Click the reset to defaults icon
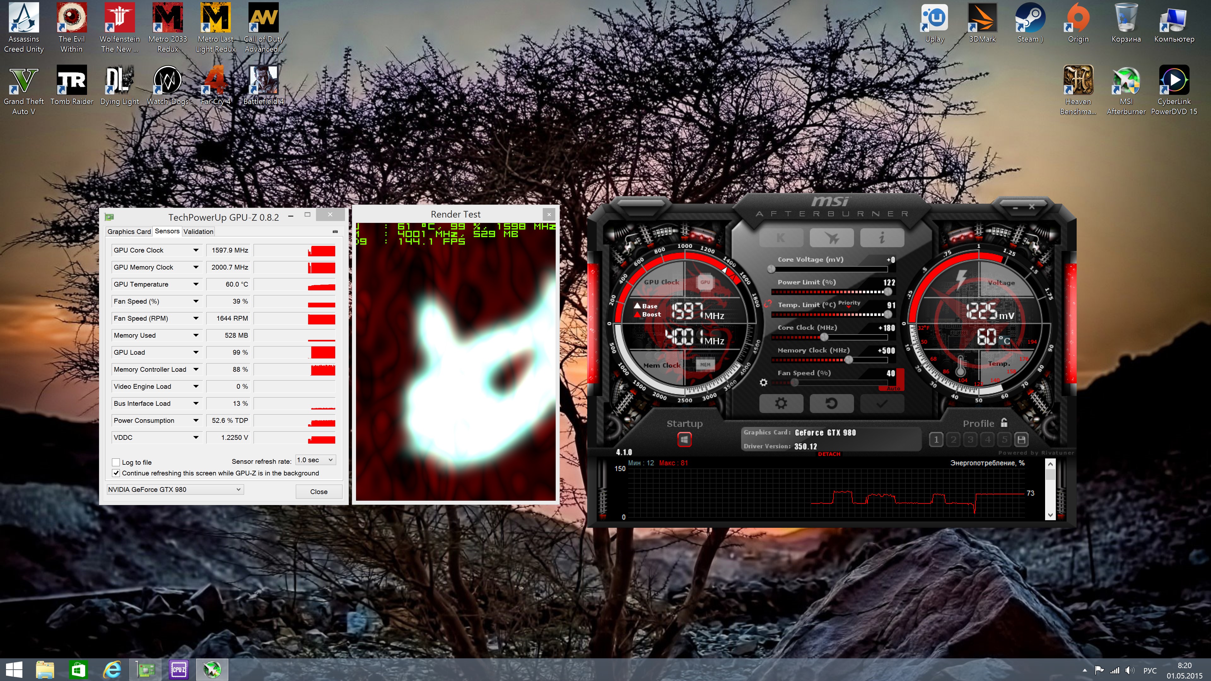This screenshot has width=1211, height=681. click(x=831, y=403)
